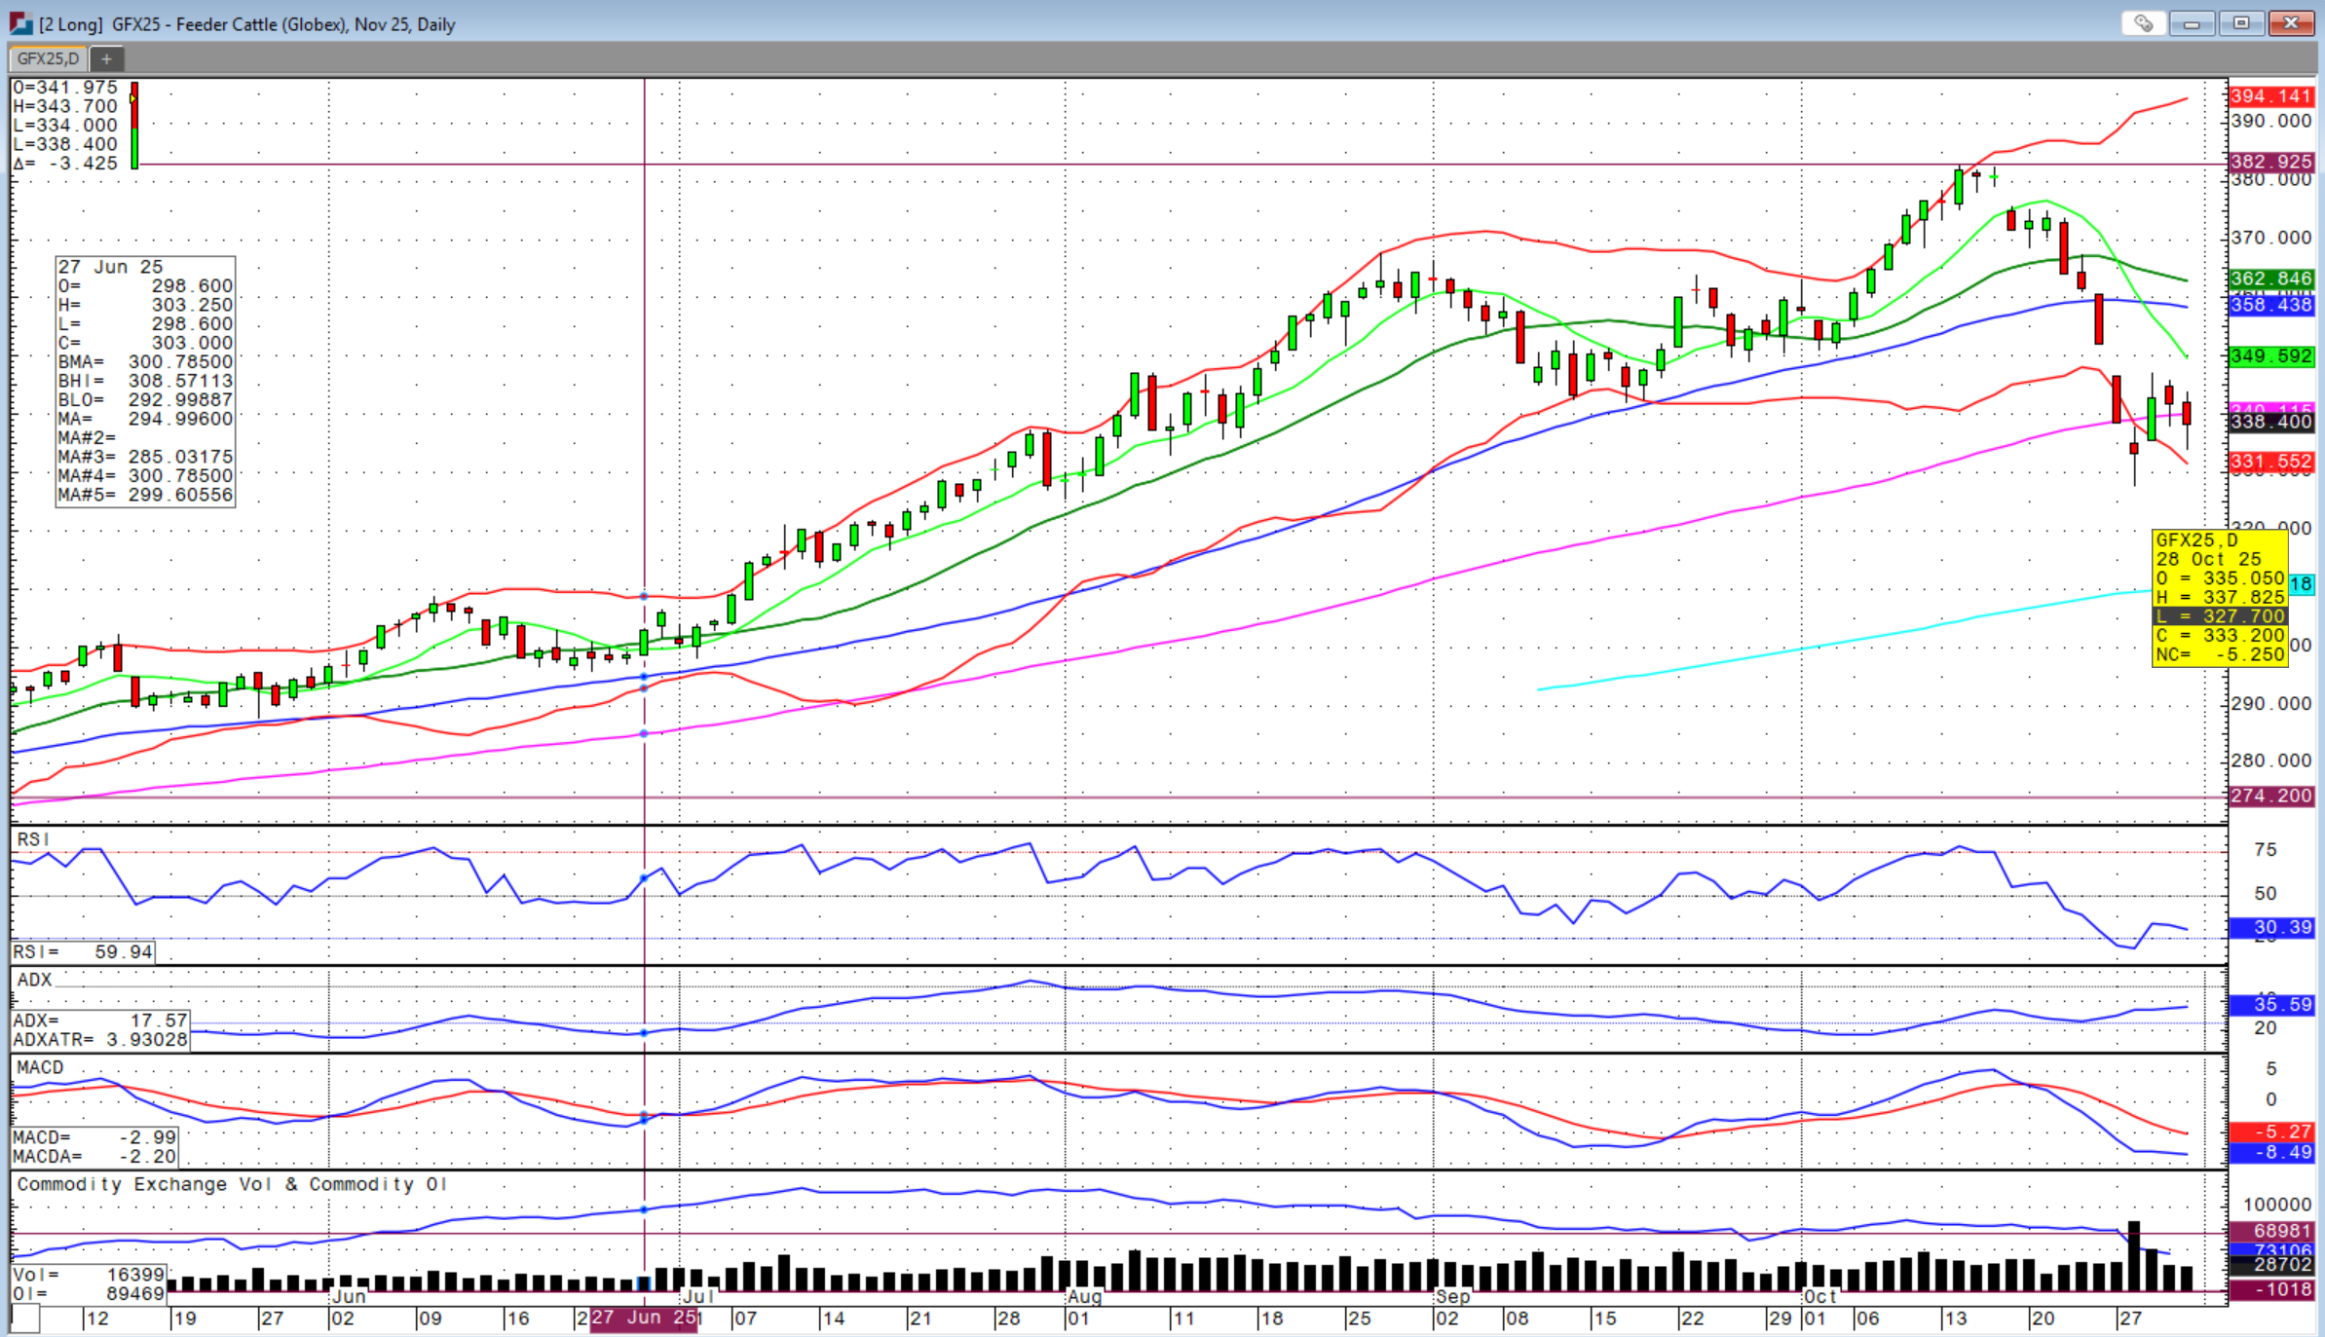The width and height of the screenshot is (2325, 1337).
Task: Click Commodity Exchange Vol & OI label
Action: point(232,1184)
